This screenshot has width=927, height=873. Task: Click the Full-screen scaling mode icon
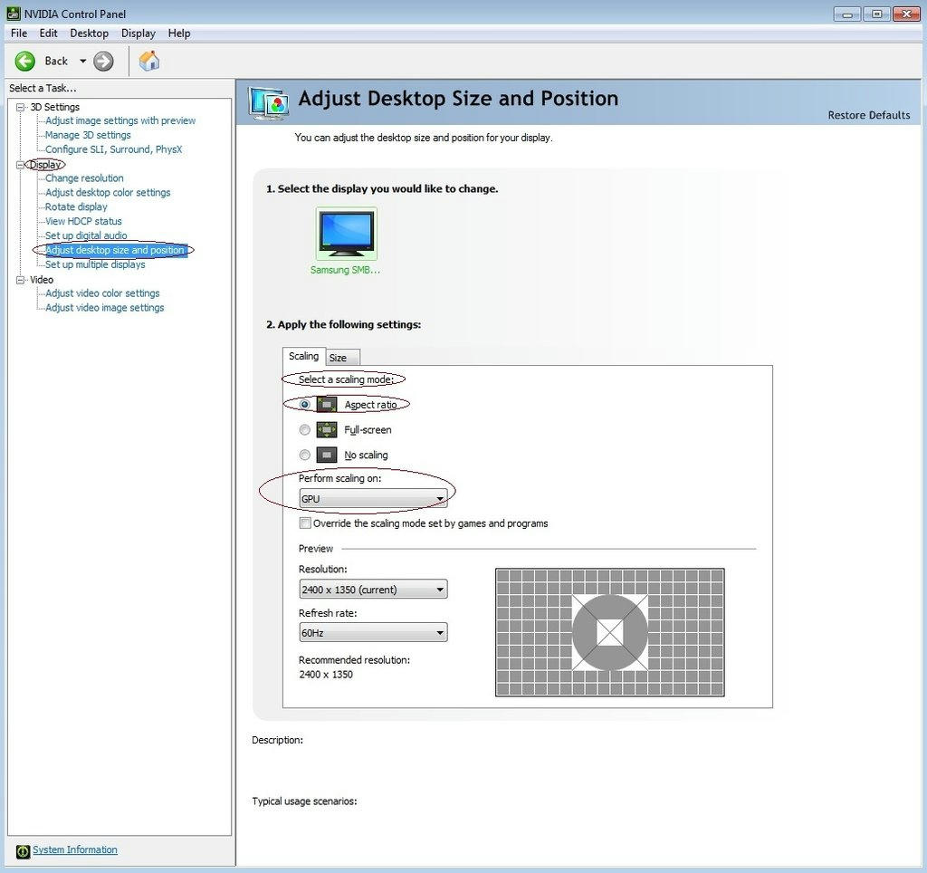coord(327,430)
